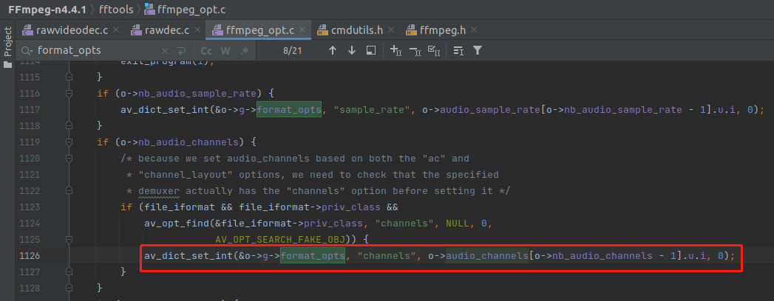
Task: Open search results in Find window
Action: point(371,51)
